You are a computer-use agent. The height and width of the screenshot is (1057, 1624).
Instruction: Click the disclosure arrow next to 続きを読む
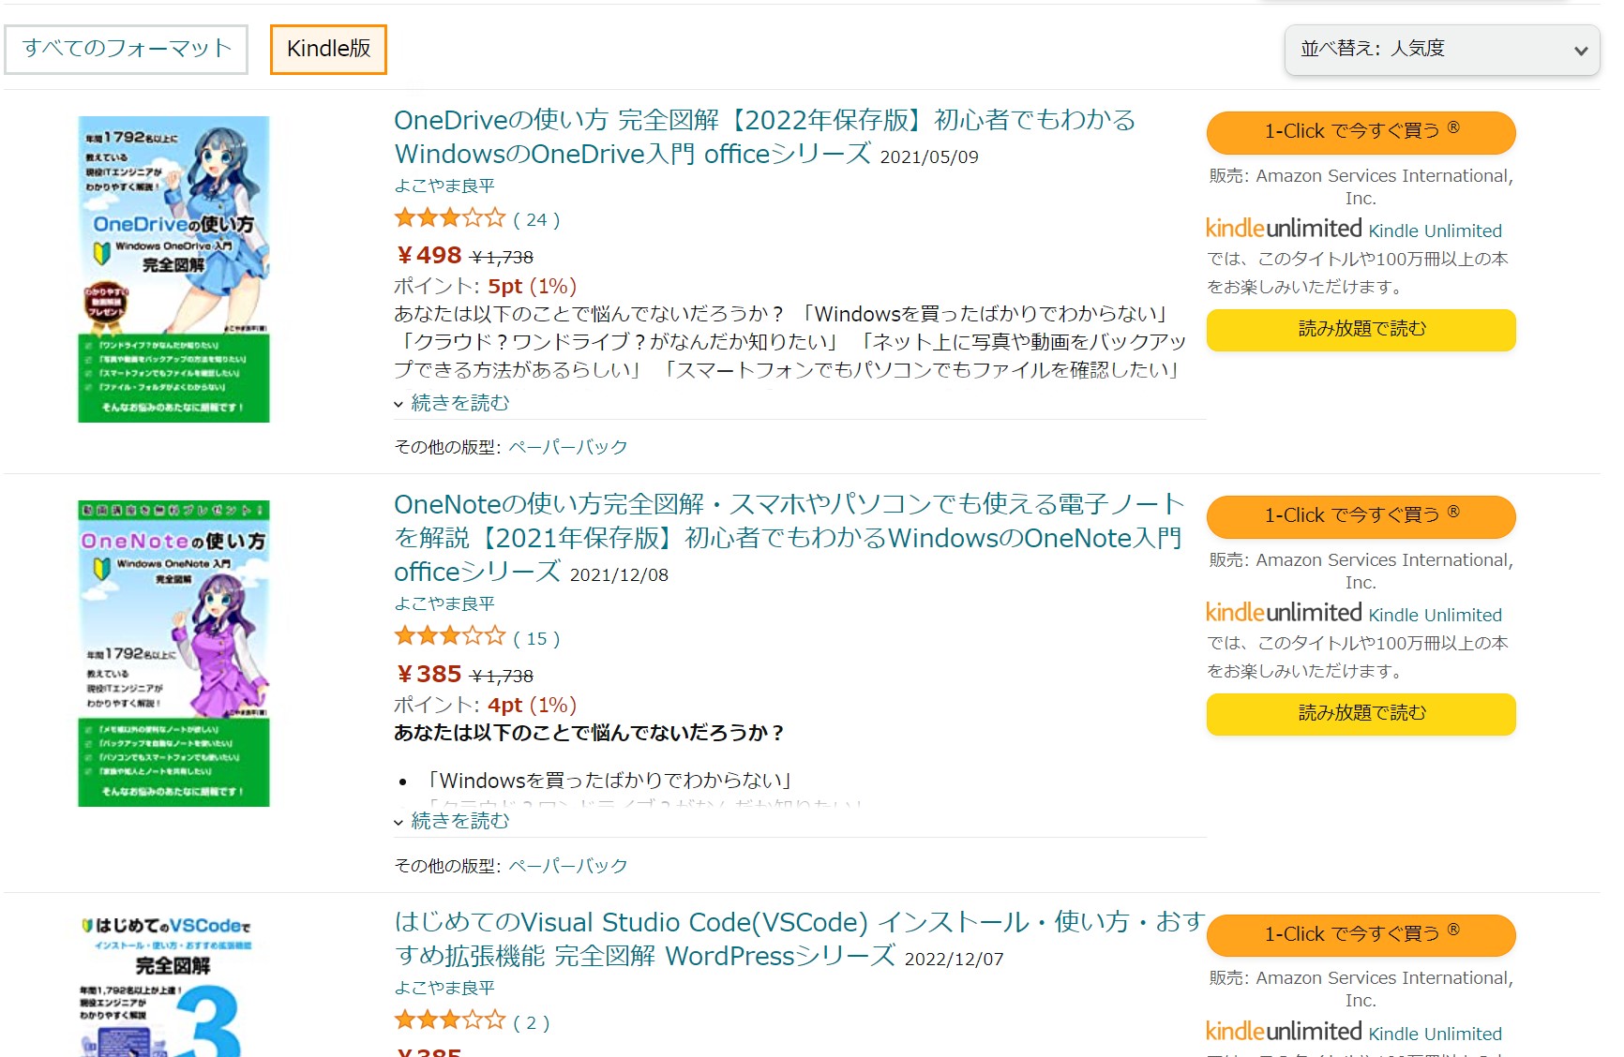pos(398,403)
